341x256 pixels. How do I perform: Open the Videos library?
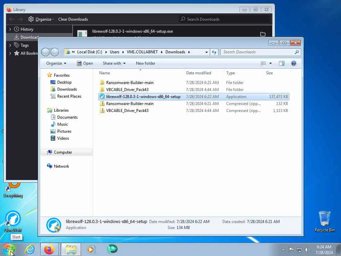coord(60,138)
